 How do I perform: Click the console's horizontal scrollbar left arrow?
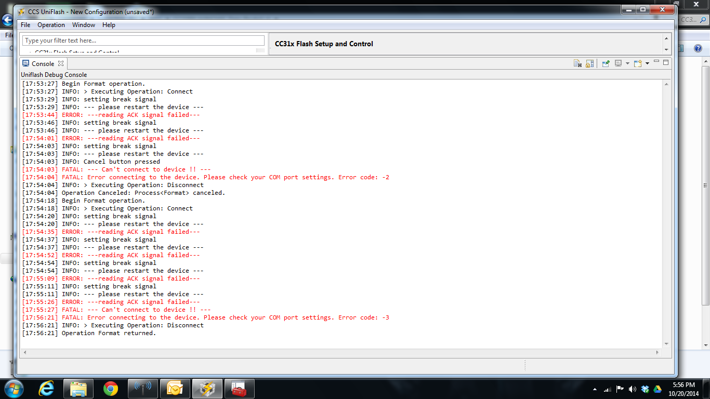tap(25, 352)
